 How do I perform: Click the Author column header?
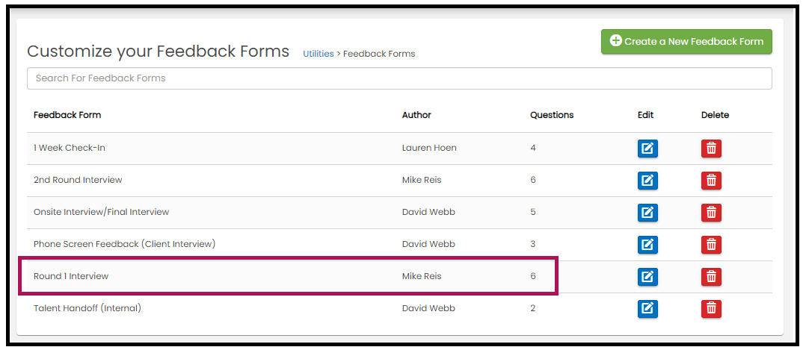pos(416,115)
